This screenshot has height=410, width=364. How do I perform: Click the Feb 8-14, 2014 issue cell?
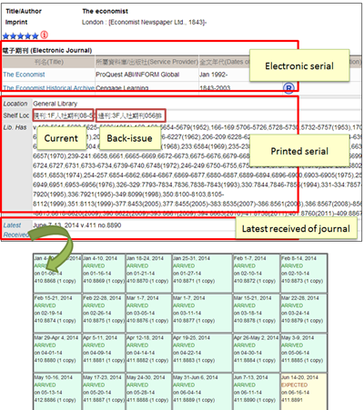[304, 274]
